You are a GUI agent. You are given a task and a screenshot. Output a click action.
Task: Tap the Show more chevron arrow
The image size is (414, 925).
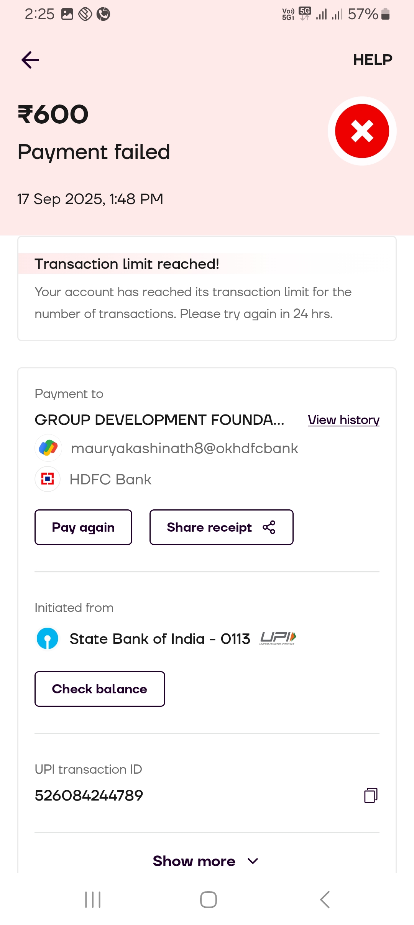253,861
